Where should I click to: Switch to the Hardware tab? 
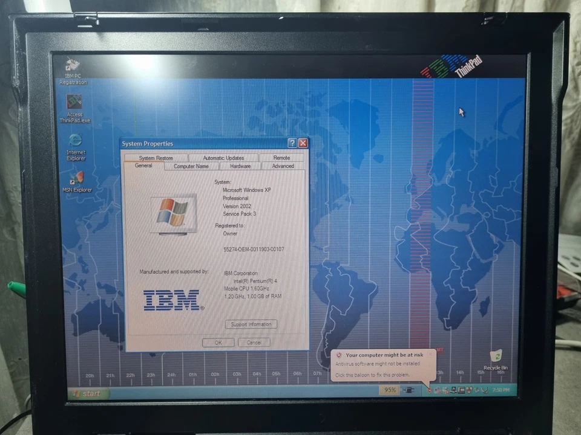240,166
